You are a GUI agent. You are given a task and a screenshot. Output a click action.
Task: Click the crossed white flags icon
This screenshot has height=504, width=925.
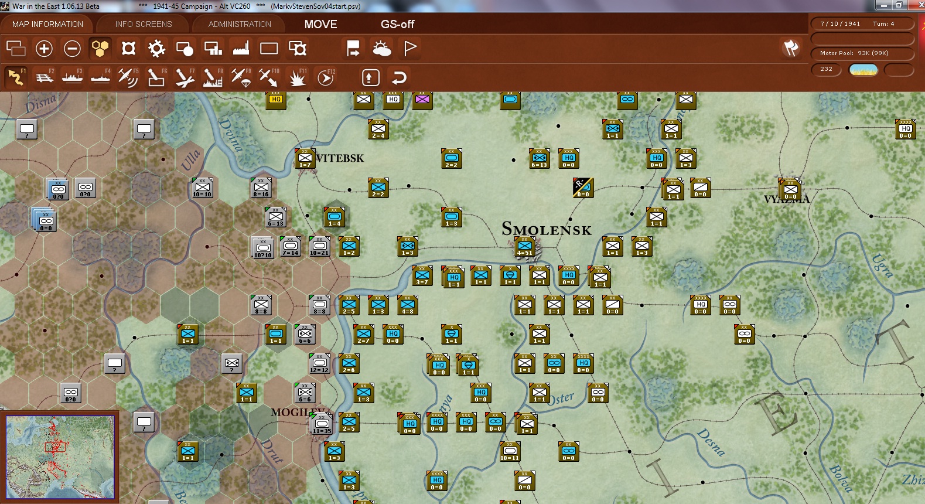791,48
